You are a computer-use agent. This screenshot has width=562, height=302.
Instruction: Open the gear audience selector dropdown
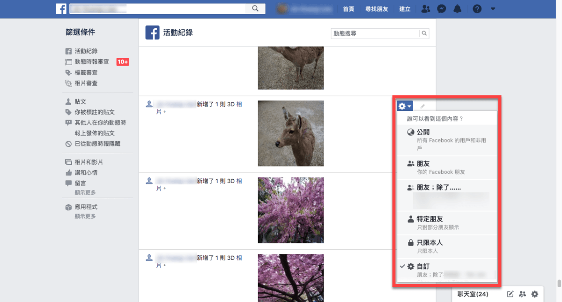click(x=405, y=106)
